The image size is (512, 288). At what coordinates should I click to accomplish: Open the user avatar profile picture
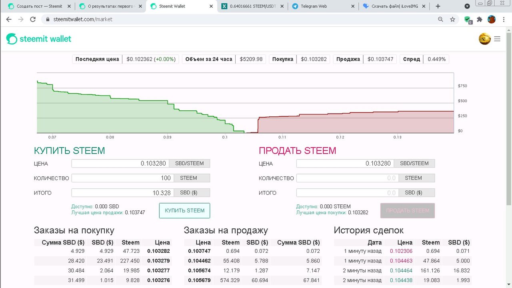[x=485, y=39]
